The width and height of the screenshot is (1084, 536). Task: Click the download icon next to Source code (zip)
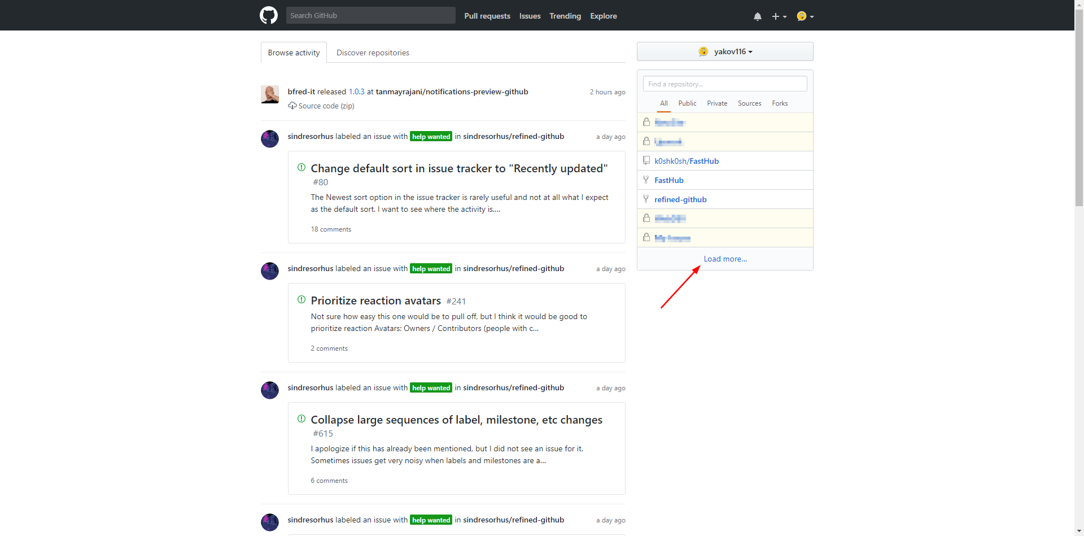[x=292, y=106]
